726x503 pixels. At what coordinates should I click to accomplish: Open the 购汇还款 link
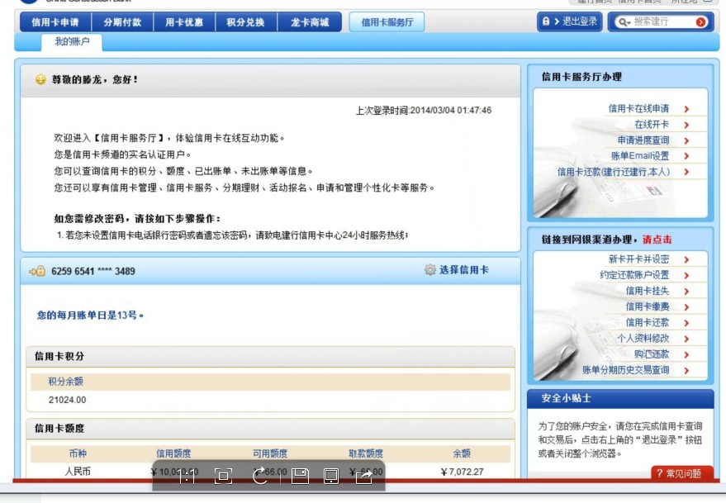tap(652, 354)
